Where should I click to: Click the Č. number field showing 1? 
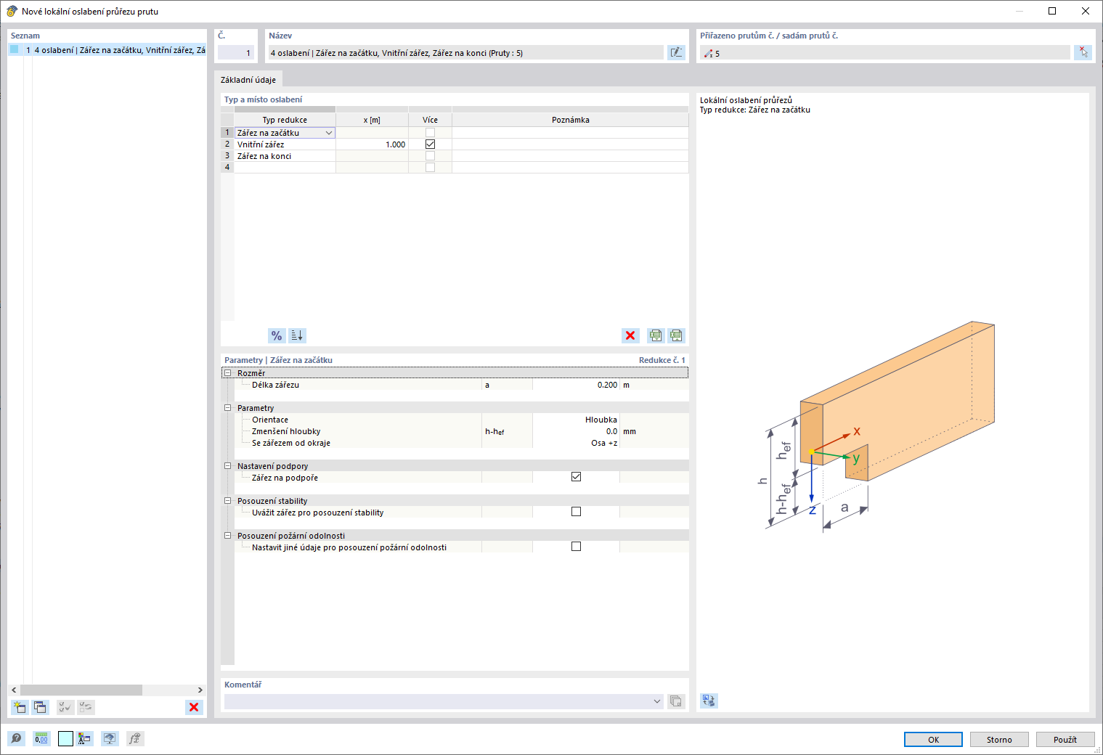point(236,52)
